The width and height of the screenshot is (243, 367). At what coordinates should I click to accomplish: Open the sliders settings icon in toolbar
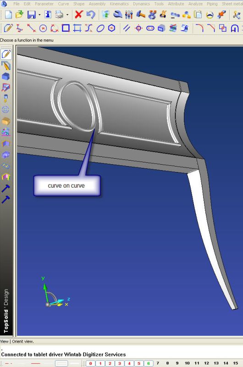point(129,15)
